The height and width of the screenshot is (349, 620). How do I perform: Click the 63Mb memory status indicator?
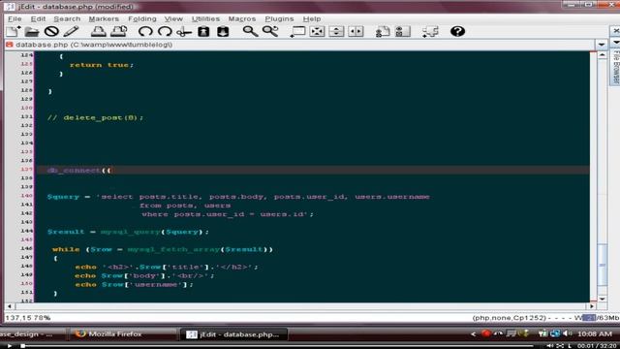pyautogui.click(x=597, y=318)
